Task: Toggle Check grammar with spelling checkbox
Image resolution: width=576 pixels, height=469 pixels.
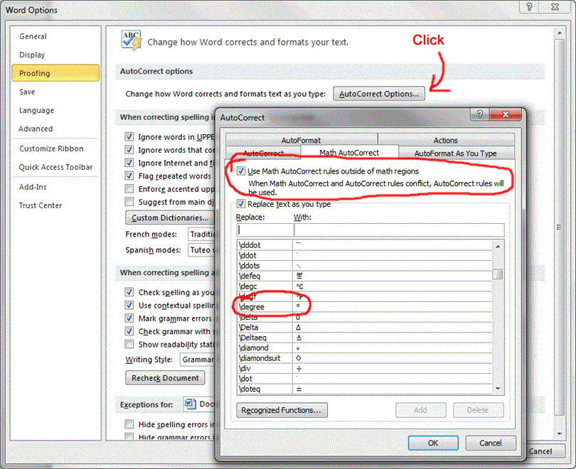Action: pyautogui.click(x=129, y=330)
